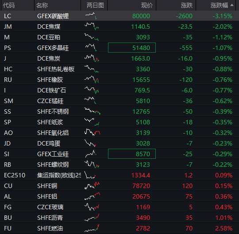Screen dimensions: 239x234
Task: Select the SHFE螺纹钢 name cell
Action: [x=53, y=165]
